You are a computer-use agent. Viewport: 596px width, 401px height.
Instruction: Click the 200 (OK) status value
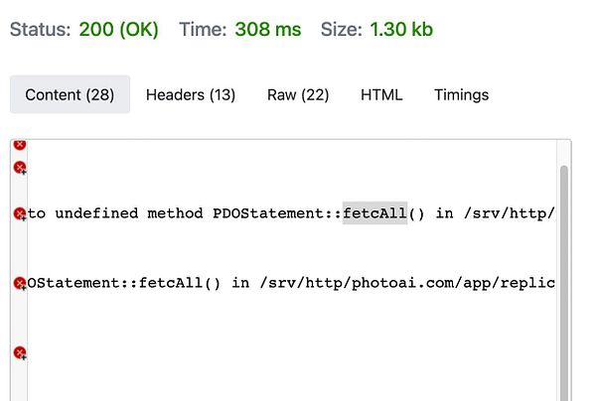click(118, 30)
